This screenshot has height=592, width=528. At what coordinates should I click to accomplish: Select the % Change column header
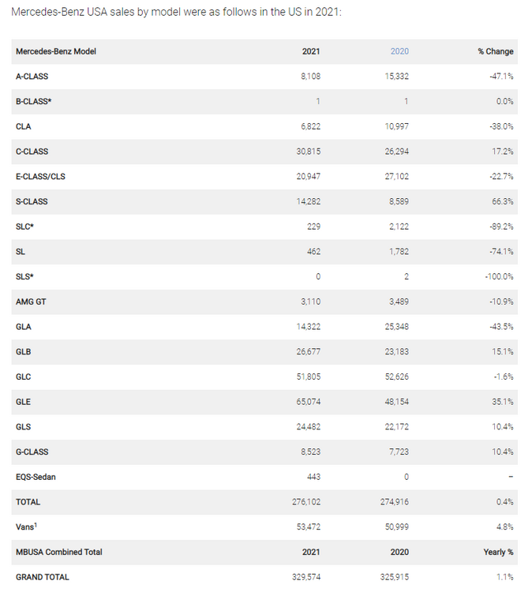(x=496, y=51)
